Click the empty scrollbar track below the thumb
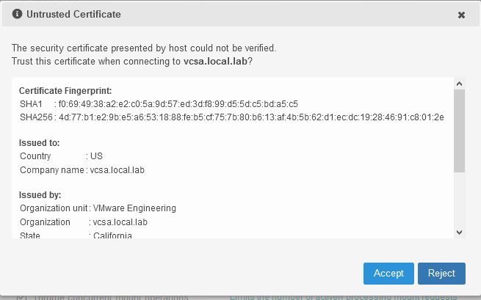Screen dimensions: 481x300 point(459,200)
